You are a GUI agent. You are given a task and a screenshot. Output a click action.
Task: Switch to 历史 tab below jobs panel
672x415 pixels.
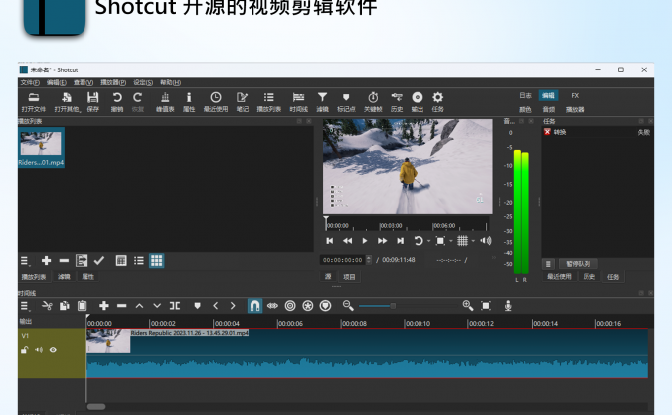coord(588,277)
